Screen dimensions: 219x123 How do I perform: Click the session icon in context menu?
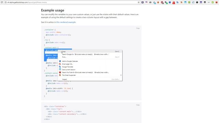coord(60,70)
